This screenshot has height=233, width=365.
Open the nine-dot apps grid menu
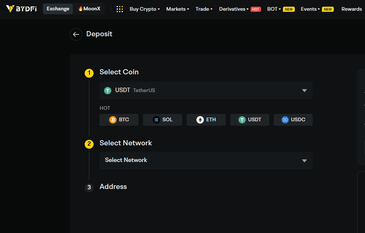coord(120,9)
